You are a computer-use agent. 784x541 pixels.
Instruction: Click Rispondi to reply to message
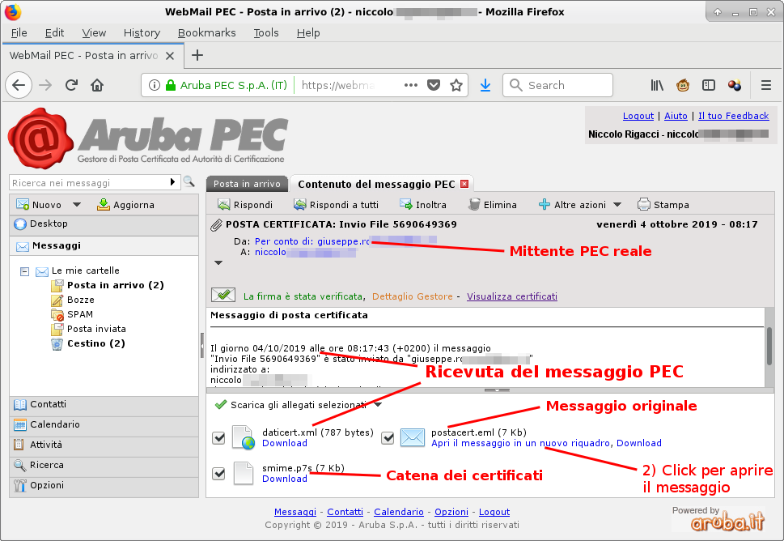pos(245,204)
